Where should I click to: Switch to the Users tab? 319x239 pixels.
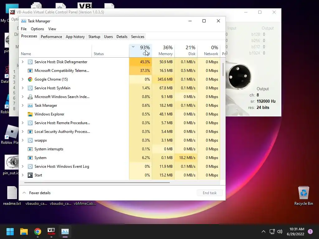pos(108,37)
